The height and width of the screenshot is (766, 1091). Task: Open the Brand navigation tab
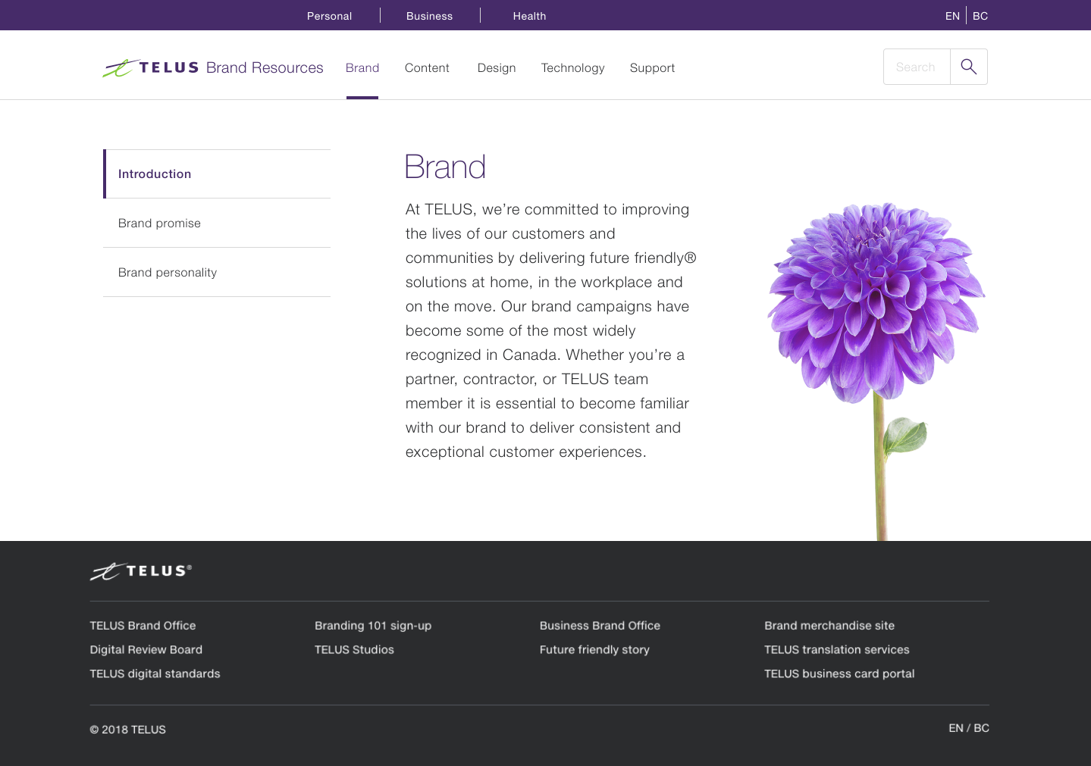click(362, 68)
